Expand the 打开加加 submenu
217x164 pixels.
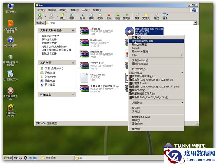point(182,73)
